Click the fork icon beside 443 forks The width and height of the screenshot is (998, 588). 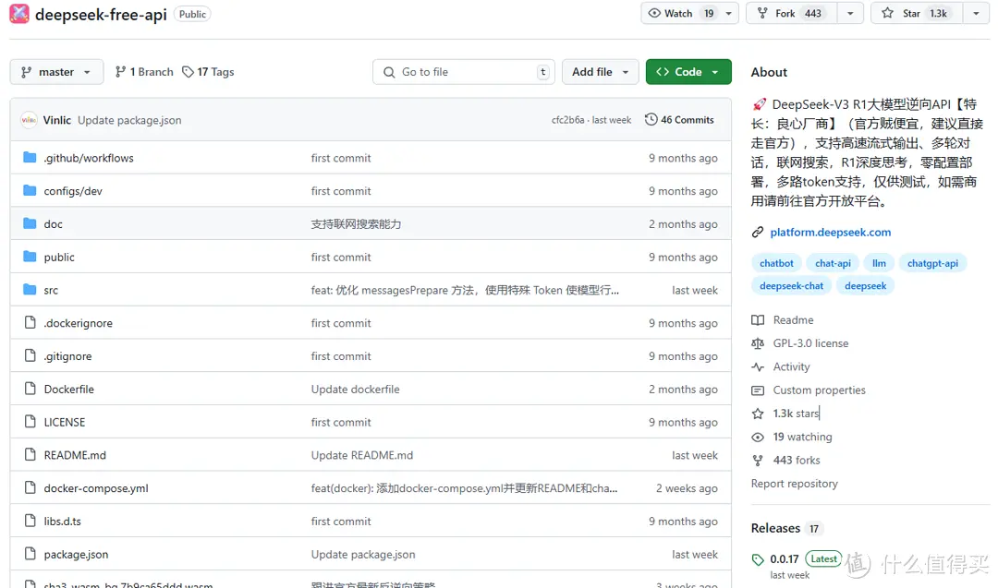coord(758,460)
